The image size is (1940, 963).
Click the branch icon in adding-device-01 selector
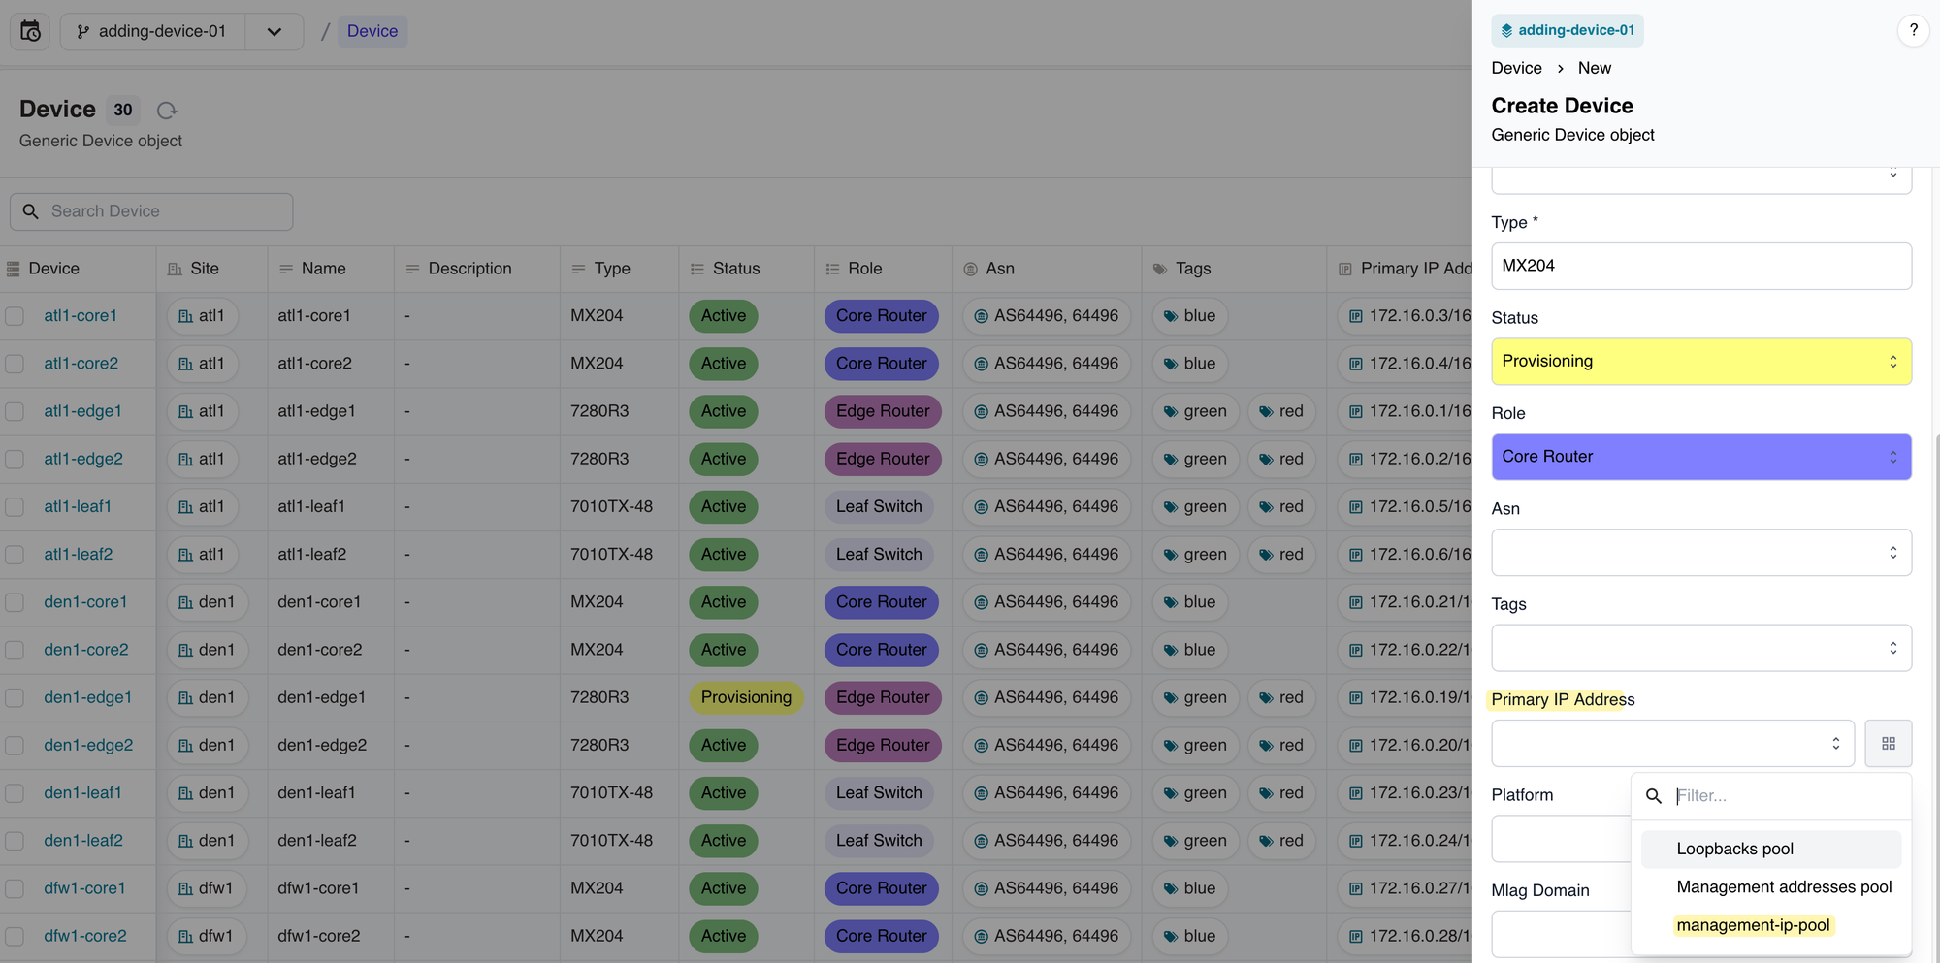point(83,32)
